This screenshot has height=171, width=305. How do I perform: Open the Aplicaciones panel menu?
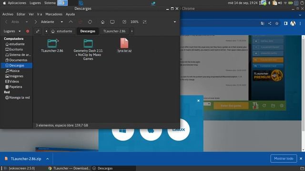click(x=17, y=3)
